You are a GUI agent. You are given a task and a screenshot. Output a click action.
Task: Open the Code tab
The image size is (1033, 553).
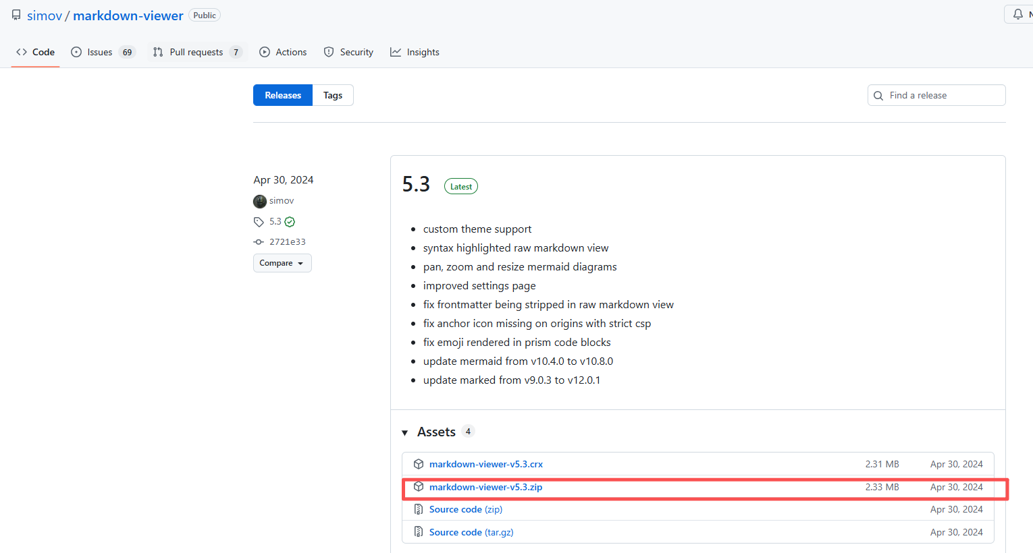[35, 52]
